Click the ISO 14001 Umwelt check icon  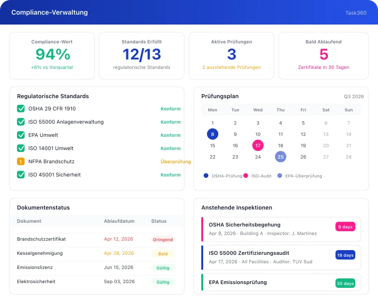tap(21, 148)
